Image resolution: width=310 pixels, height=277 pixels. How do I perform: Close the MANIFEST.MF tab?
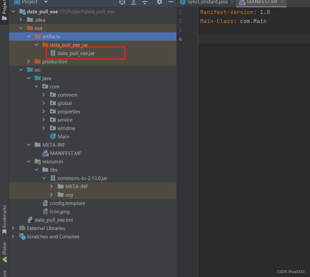(x=282, y=2)
